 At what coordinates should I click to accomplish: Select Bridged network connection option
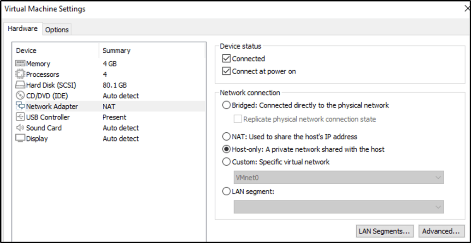point(226,105)
